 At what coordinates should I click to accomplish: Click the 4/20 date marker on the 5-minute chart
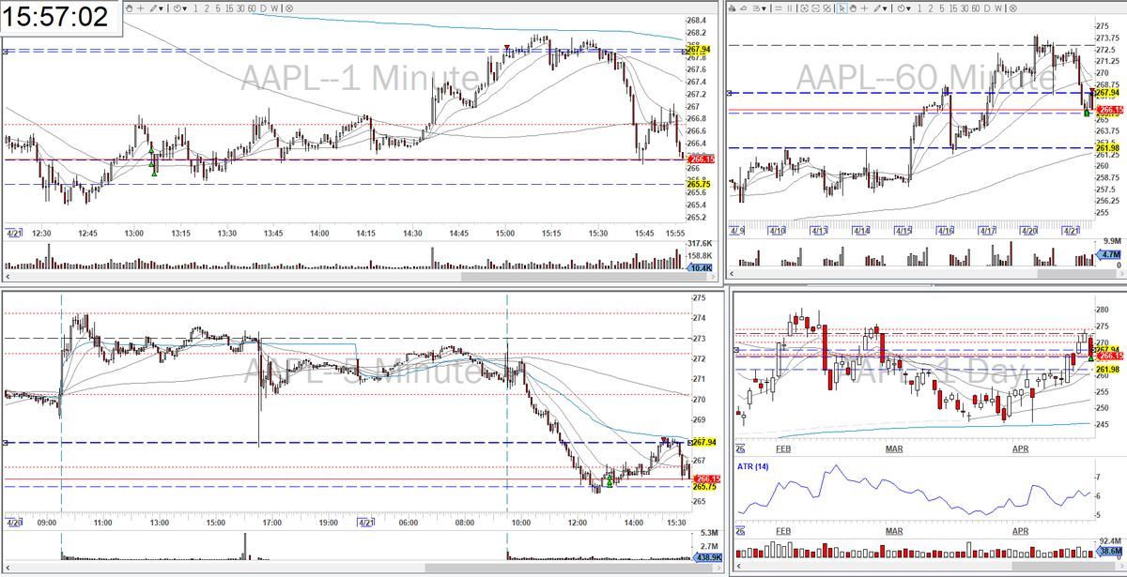pos(14,522)
